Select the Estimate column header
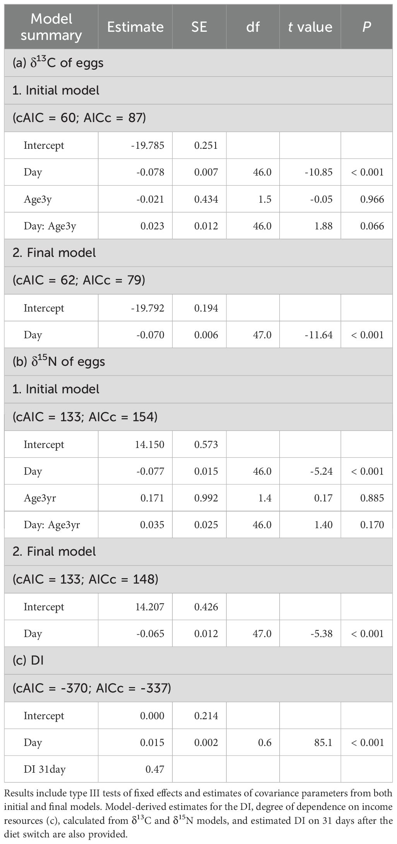 point(135,27)
